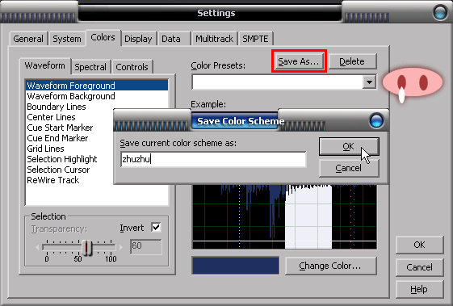
Task: Click the pink pig nose sticker
Action: pos(413,83)
